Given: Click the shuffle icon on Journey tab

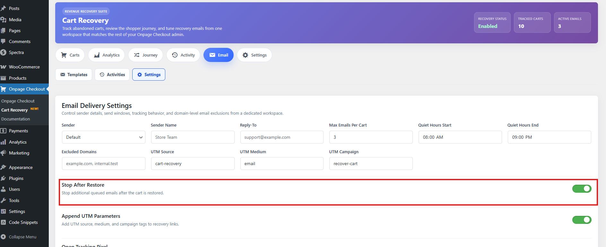Looking at the screenshot, I should tap(137, 55).
